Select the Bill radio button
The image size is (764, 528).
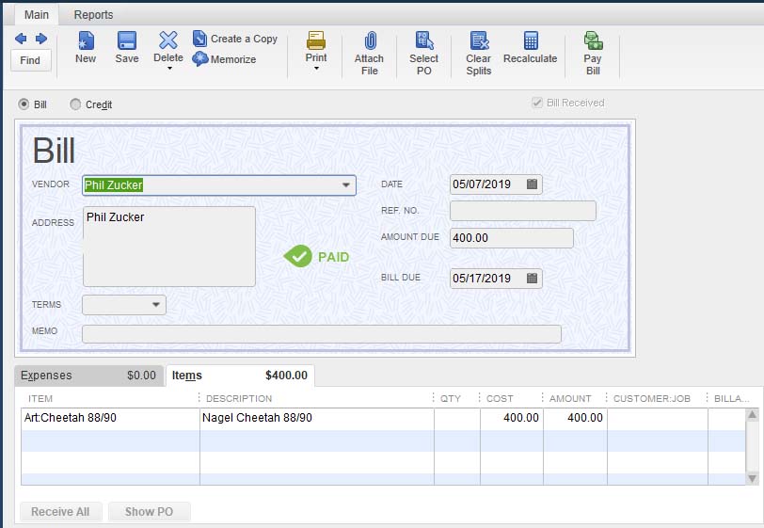click(x=24, y=104)
